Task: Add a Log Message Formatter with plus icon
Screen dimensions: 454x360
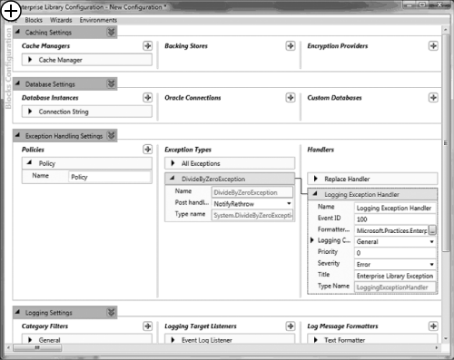Action: 433,326
